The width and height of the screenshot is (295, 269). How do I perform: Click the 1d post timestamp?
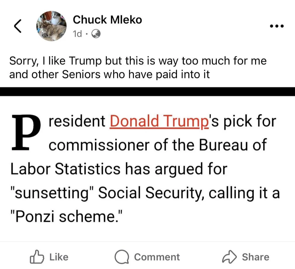pos(78,34)
